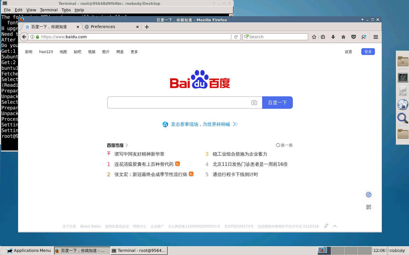Click the Baidu logo

(x=200, y=79)
